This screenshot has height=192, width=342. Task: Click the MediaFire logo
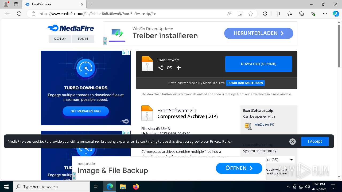(70, 28)
